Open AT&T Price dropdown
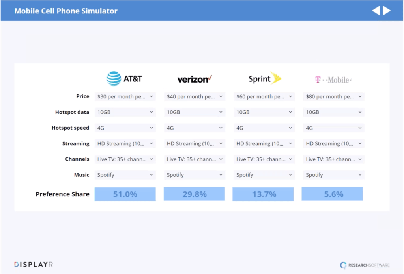 coord(125,96)
